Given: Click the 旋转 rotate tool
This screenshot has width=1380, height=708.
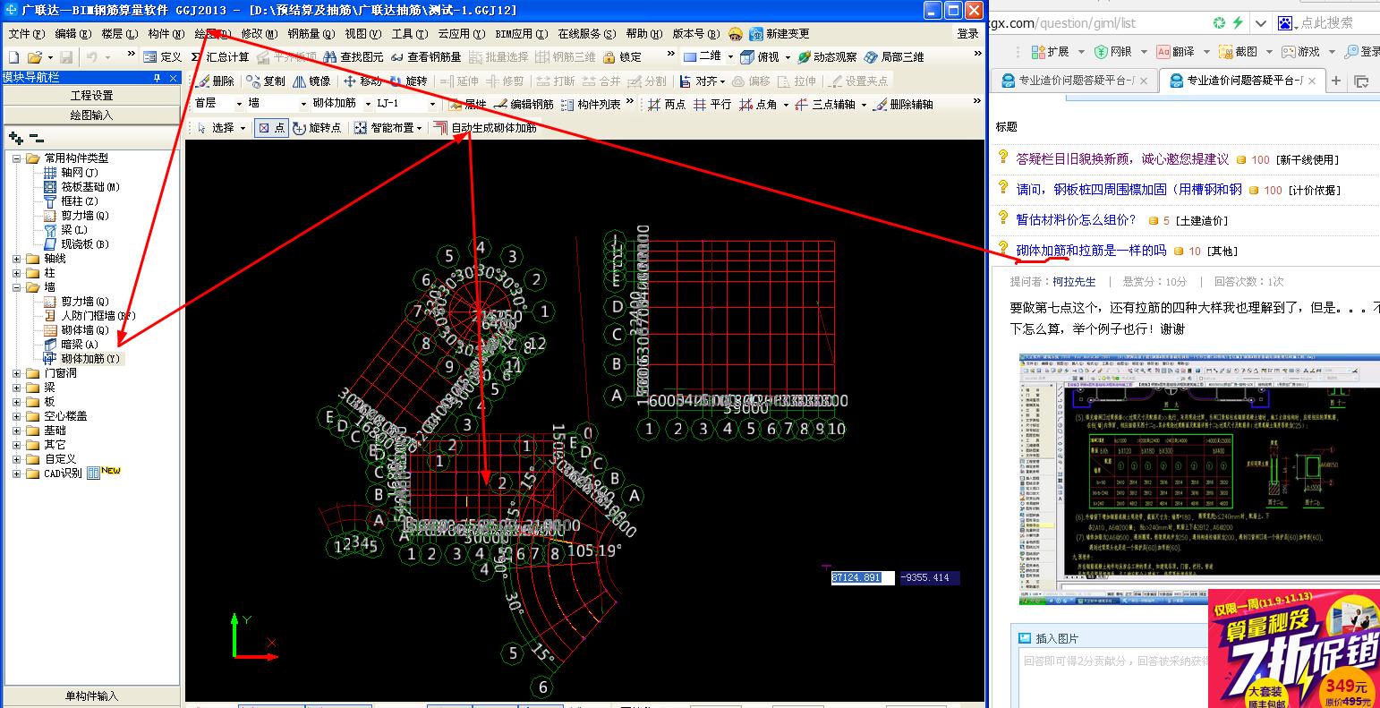Looking at the screenshot, I should coord(409,81).
